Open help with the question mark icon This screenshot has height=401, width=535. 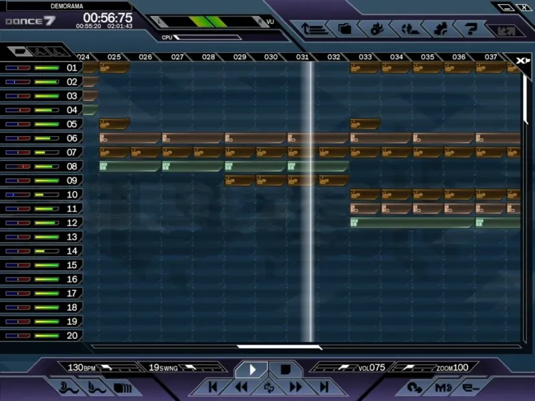point(471,29)
